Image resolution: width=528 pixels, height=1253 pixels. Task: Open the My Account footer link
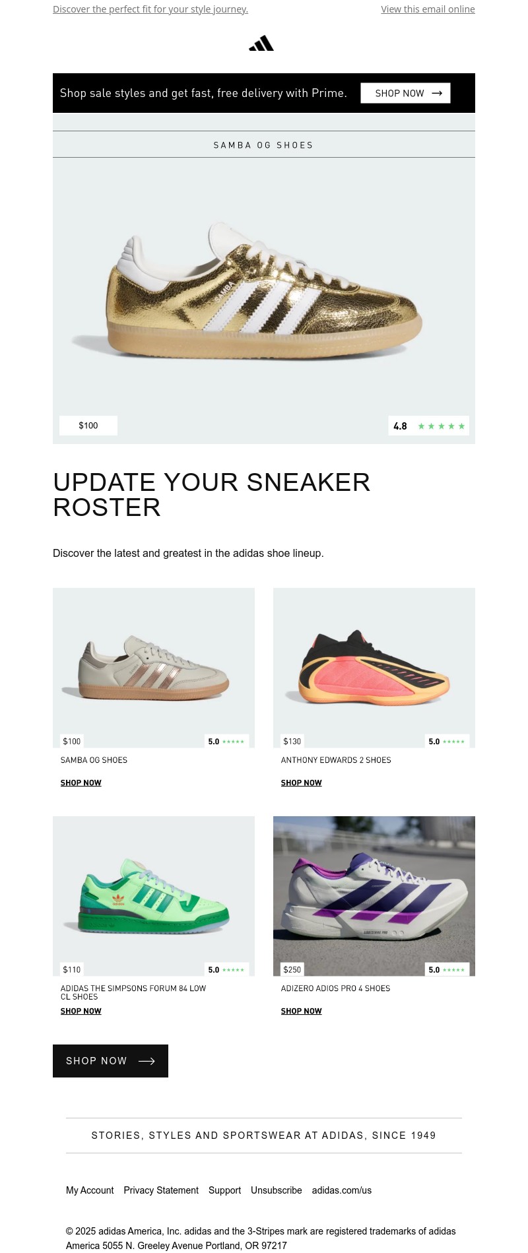coord(90,1190)
